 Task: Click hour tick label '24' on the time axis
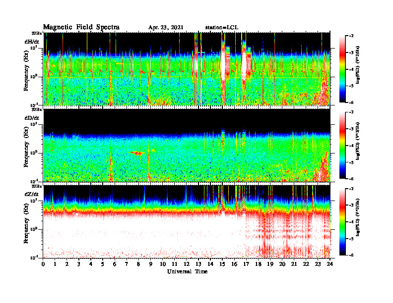[330, 264]
